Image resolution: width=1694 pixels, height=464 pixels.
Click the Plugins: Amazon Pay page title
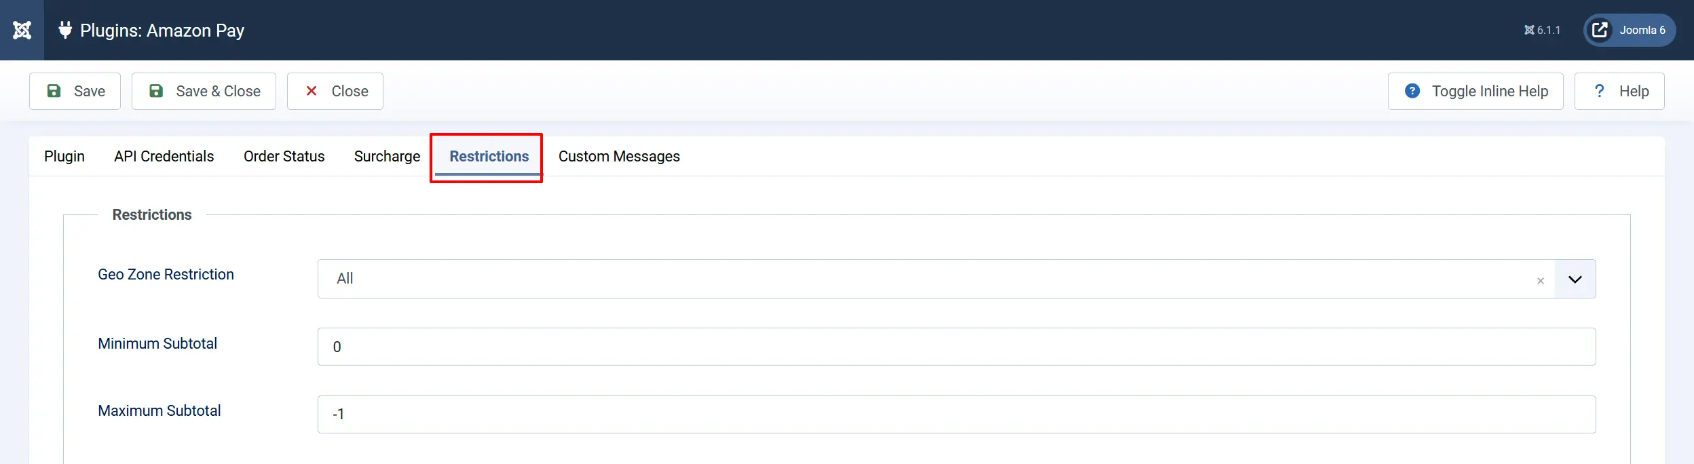(x=162, y=31)
